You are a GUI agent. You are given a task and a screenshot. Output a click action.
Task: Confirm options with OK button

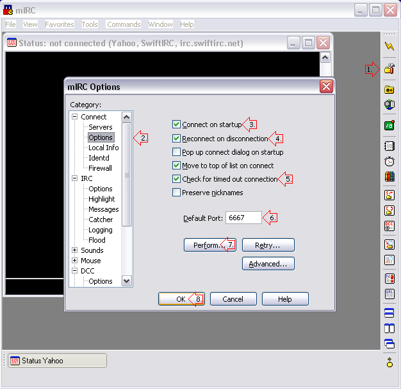click(x=181, y=298)
